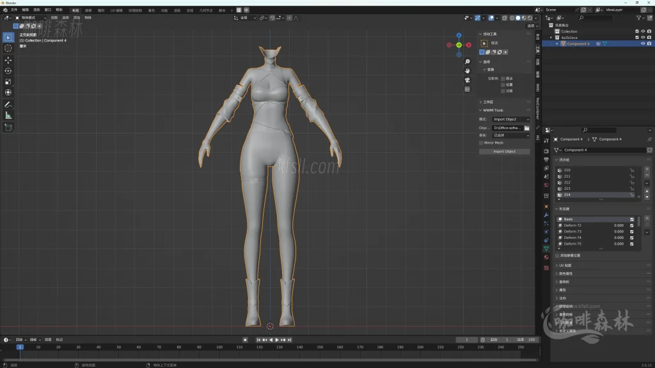This screenshot has width=655, height=368.
Task: Toggle Deform 74 shape key checkbox
Action: 631,238
